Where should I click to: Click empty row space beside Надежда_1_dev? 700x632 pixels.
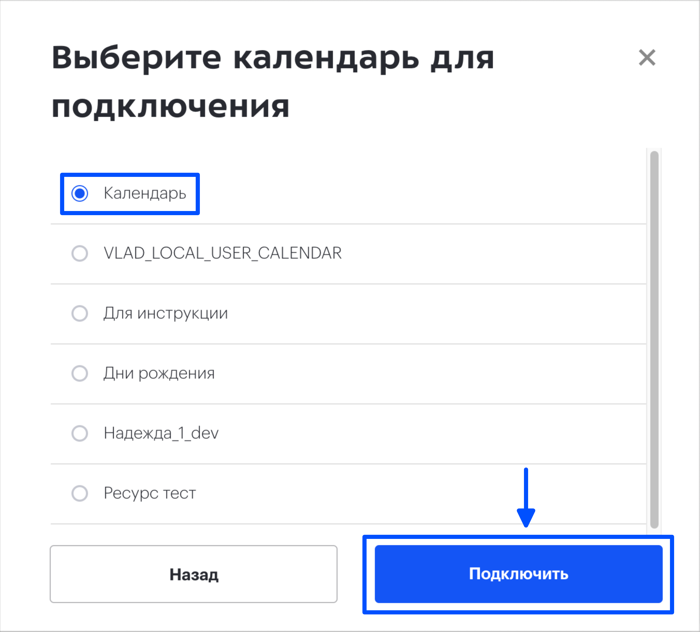[x=431, y=433]
